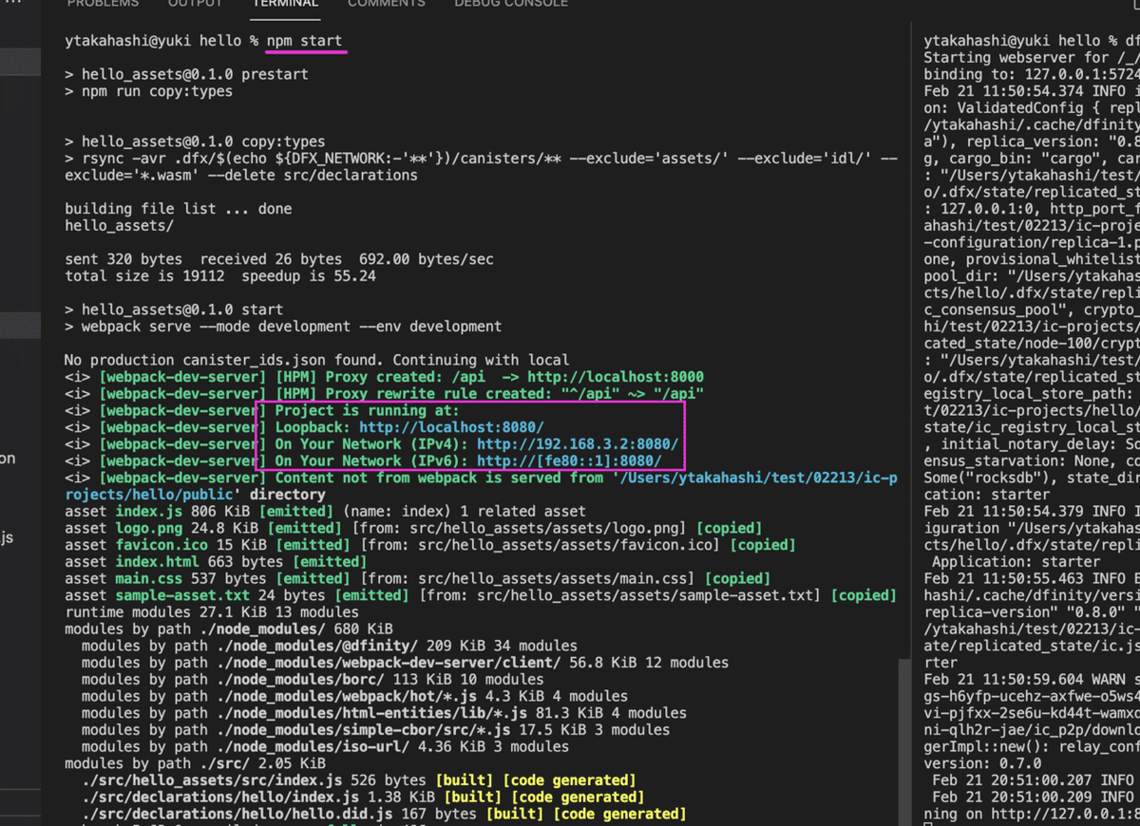Click 'hello.did.js 167 bytes' line
Image resolution: width=1140 pixels, height=826 pixels.
coord(384,814)
